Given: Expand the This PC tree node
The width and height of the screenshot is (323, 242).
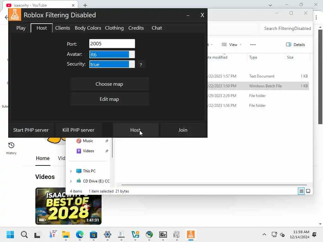Looking at the screenshot, I should (x=71, y=171).
